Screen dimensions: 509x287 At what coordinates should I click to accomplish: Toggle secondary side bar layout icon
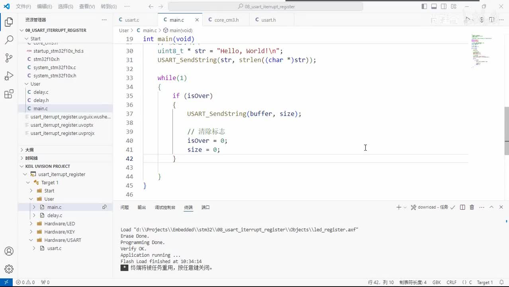coord(444,6)
